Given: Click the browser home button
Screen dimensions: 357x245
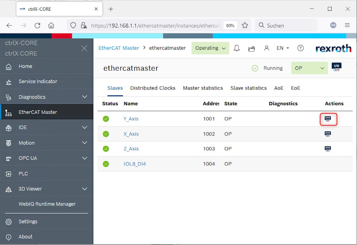Looking at the screenshot, I should coord(51,25).
